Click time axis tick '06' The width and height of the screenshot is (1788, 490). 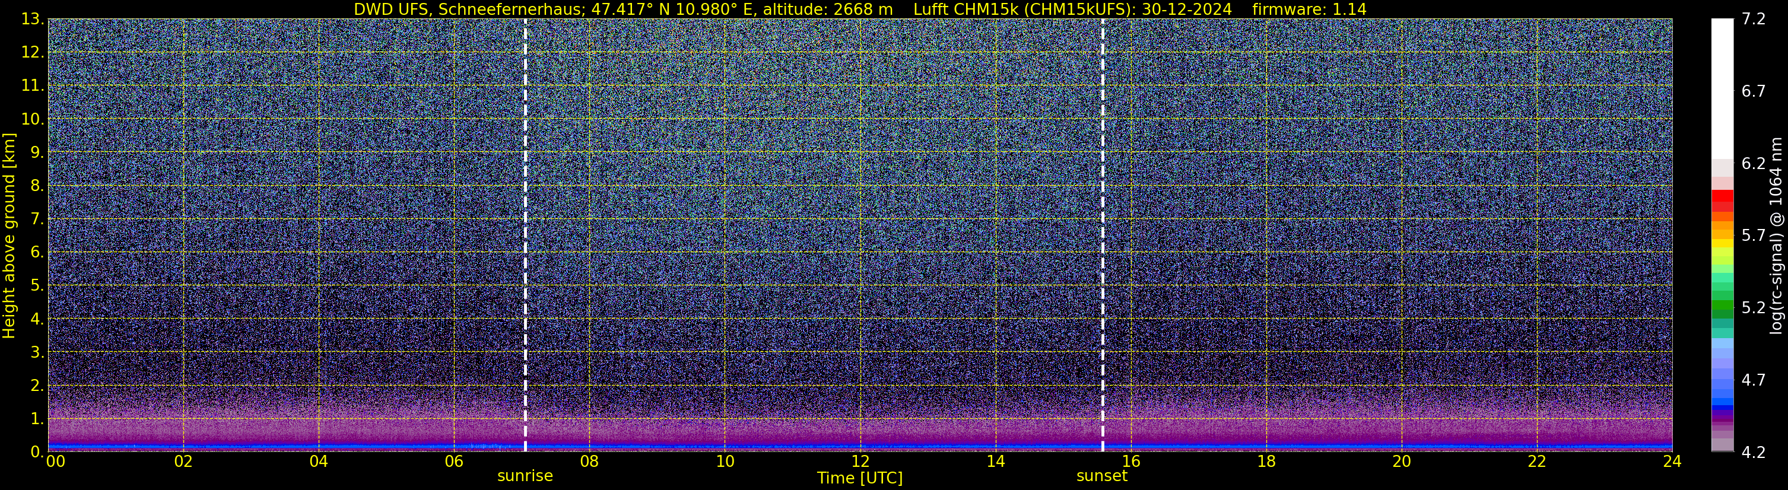[x=454, y=462]
